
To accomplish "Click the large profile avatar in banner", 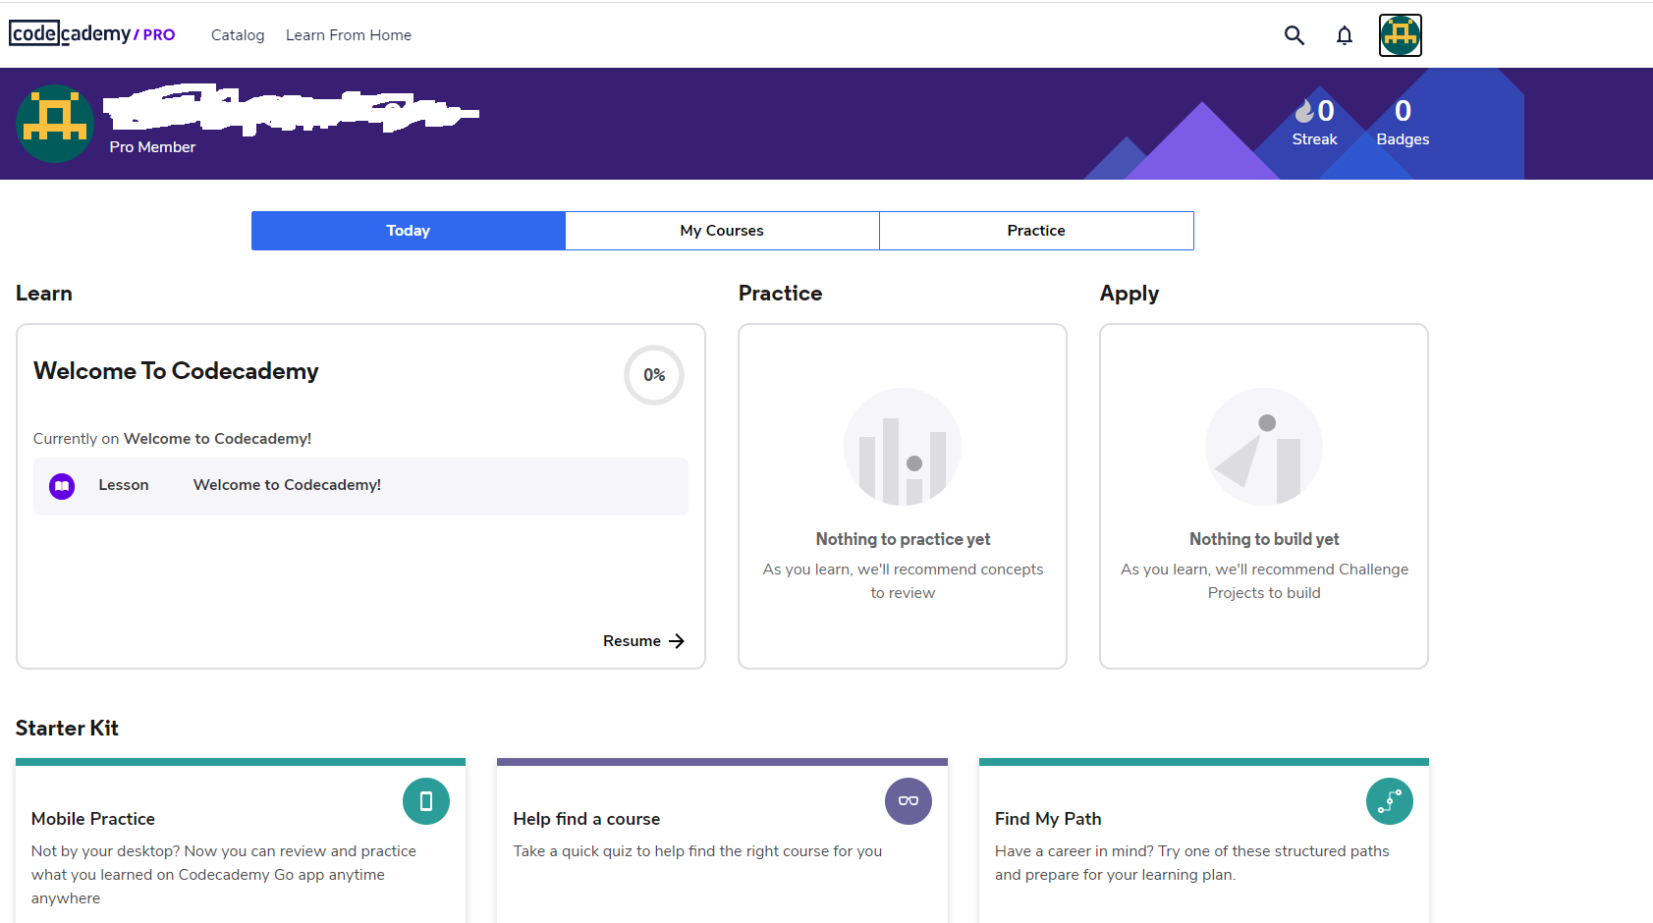I will coord(55,124).
